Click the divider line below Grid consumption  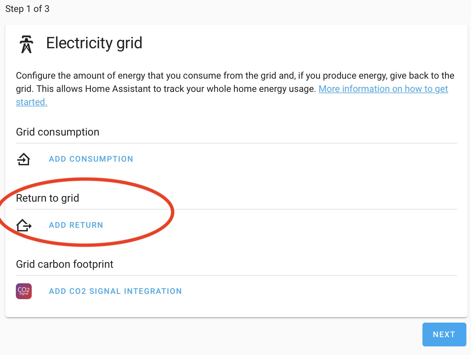click(x=236, y=143)
